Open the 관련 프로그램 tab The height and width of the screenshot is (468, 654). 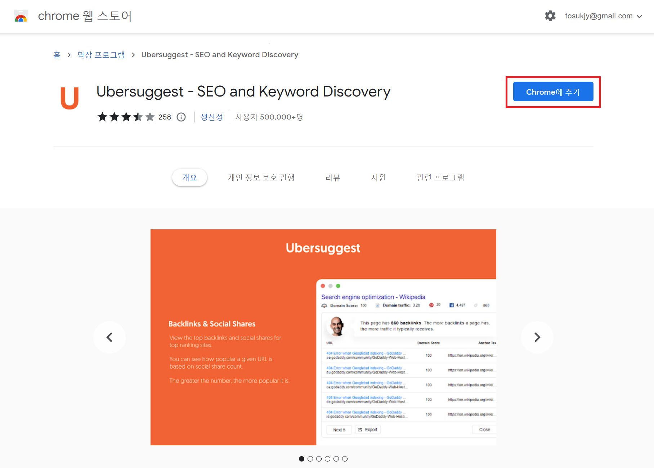tap(440, 177)
